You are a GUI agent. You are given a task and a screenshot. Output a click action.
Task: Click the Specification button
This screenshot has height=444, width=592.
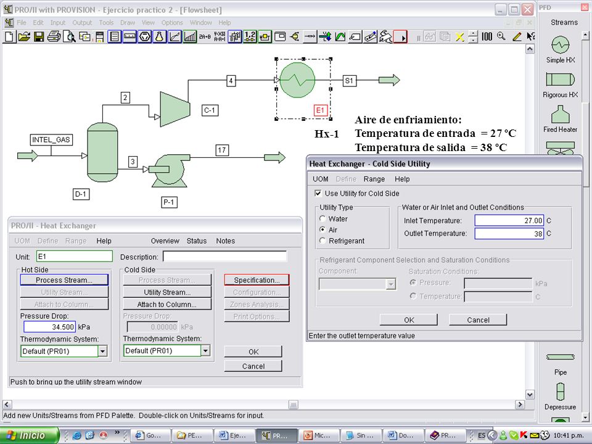(x=257, y=280)
